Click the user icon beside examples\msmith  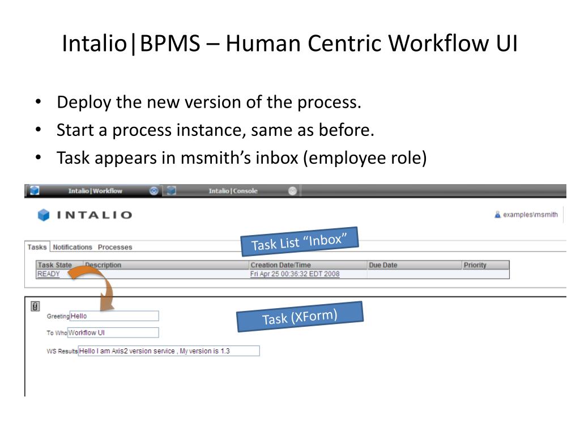tap(497, 215)
